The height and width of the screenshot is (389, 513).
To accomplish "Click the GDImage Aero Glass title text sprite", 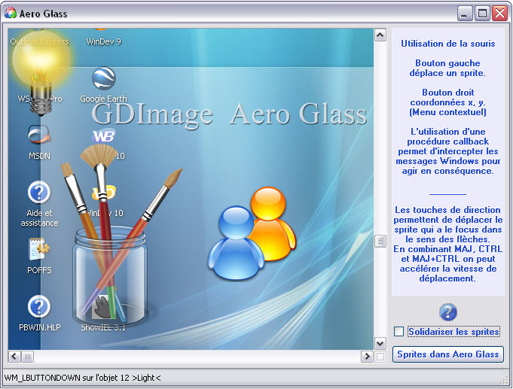I will [229, 114].
